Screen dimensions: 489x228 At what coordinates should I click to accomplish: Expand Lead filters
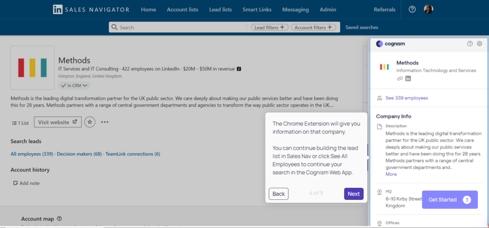pyautogui.click(x=270, y=28)
